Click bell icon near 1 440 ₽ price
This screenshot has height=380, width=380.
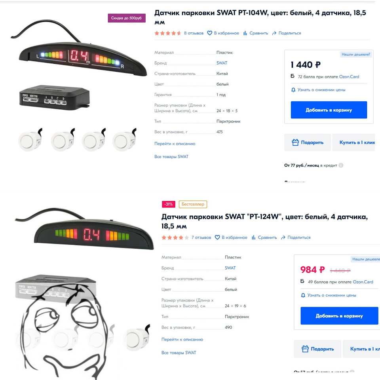coord(293,90)
